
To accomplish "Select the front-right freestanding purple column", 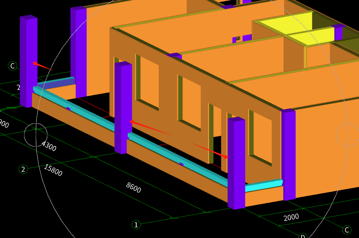I will 236,163.
